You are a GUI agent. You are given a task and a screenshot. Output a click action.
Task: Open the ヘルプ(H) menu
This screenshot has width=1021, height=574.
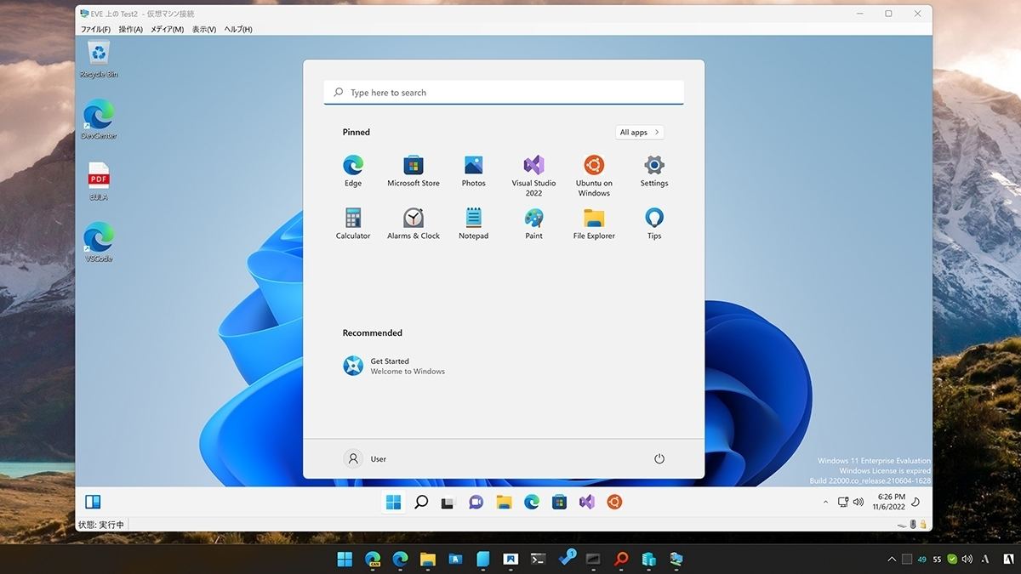(238, 29)
